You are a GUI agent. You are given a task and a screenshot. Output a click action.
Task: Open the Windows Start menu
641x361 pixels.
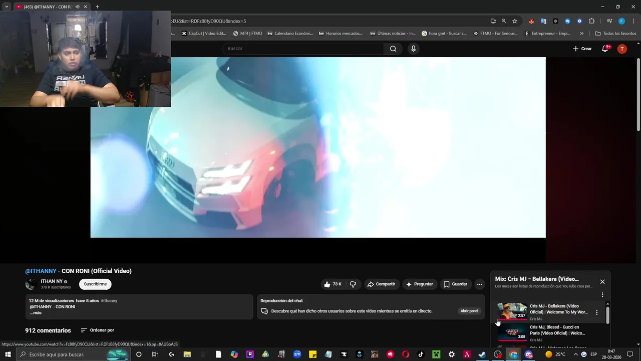click(x=8, y=354)
